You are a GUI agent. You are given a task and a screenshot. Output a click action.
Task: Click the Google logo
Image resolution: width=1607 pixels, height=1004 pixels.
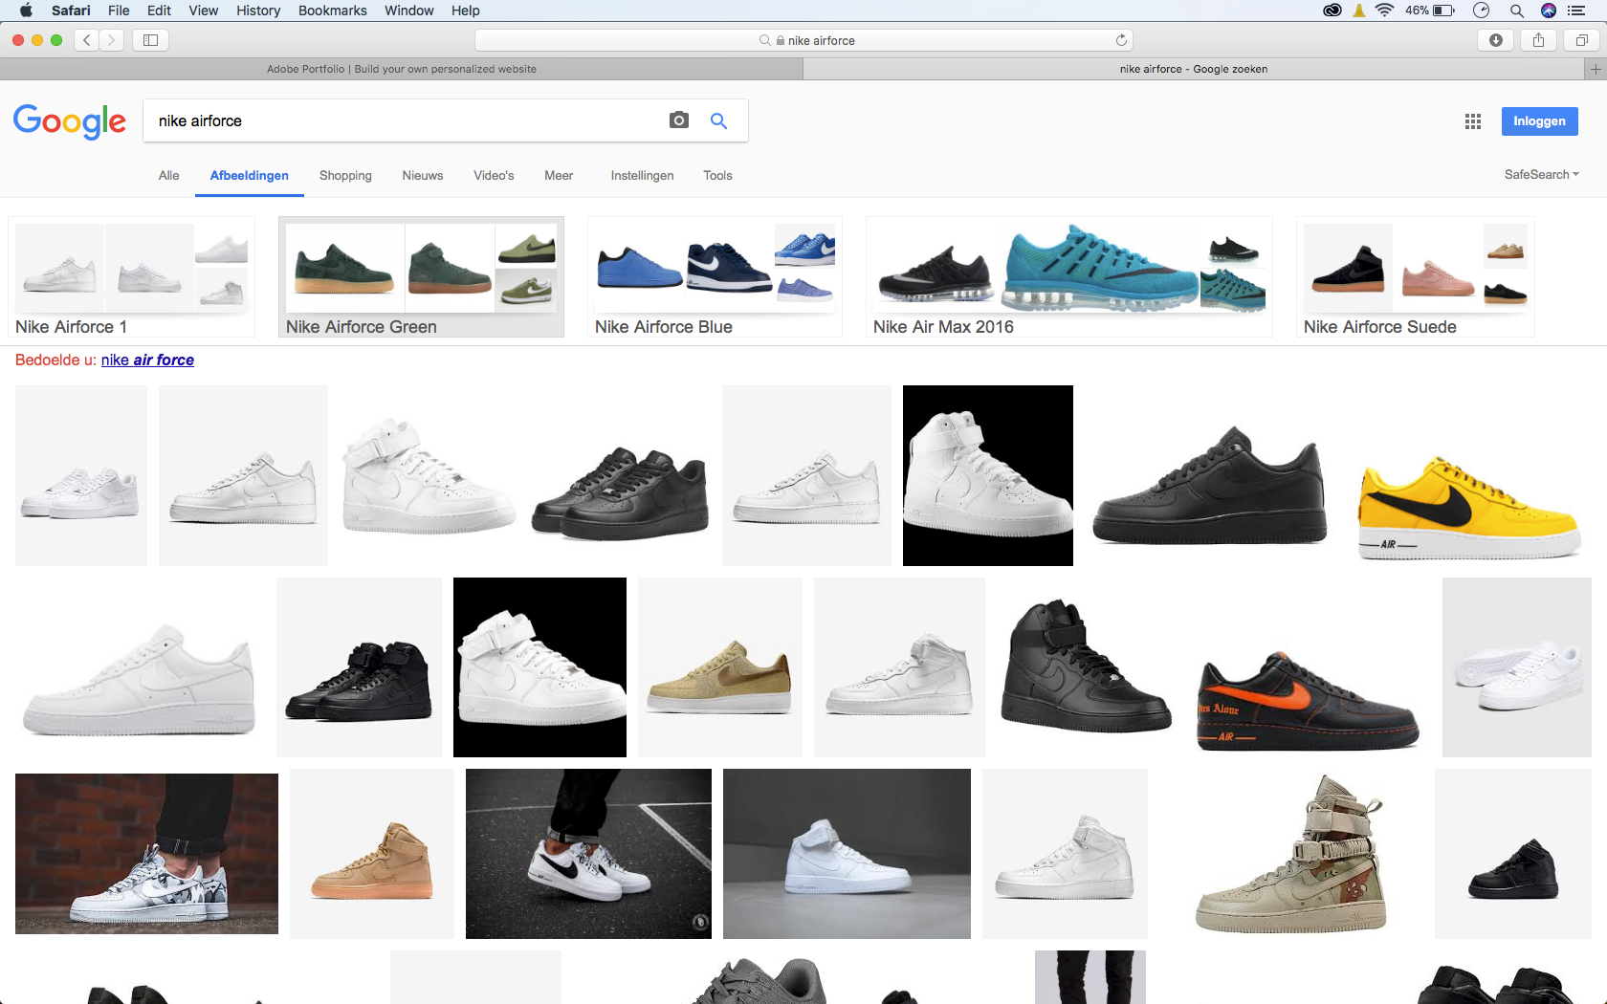click(70, 121)
